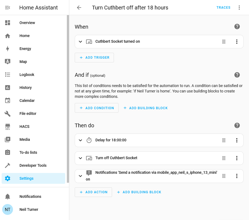The width and height of the screenshot is (249, 220).
Task: Open the Neil Turner profile avatar
Action: click(x=8, y=209)
